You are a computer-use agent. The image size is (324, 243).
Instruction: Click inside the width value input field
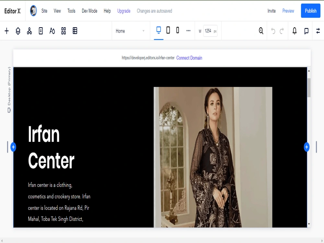[x=210, y=31]
